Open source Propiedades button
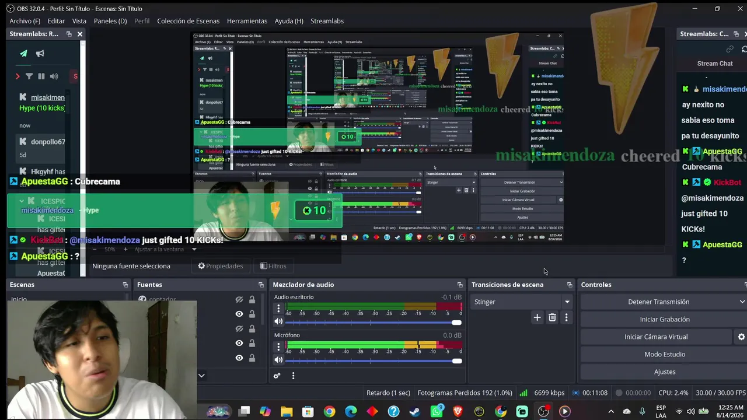Viewport: 747px width, 420px height. [x=221, y=266]
